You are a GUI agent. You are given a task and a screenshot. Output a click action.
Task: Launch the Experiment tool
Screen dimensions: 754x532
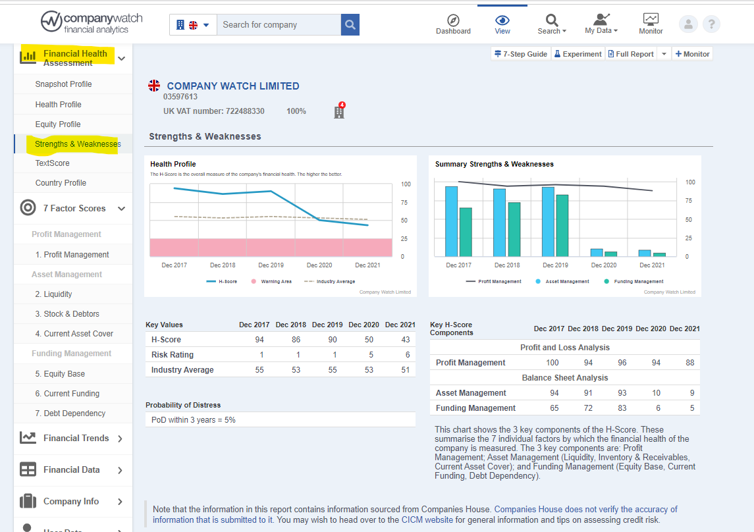[x=578, y=54]
